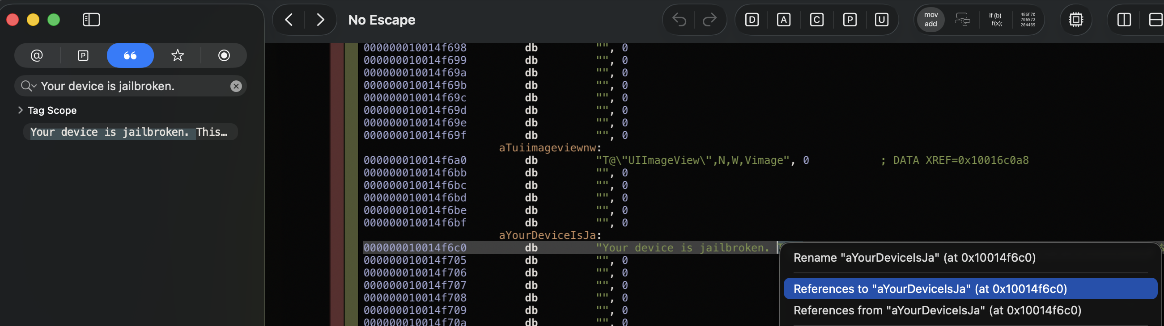This screenshot has height=326, width=1164.
Task: Toggle the sidebar panel icon
Action: pos(91,20)
